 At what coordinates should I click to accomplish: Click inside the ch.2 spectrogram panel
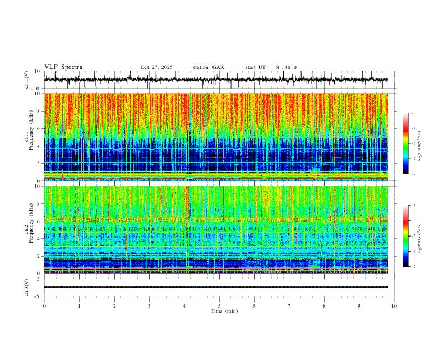216,230
